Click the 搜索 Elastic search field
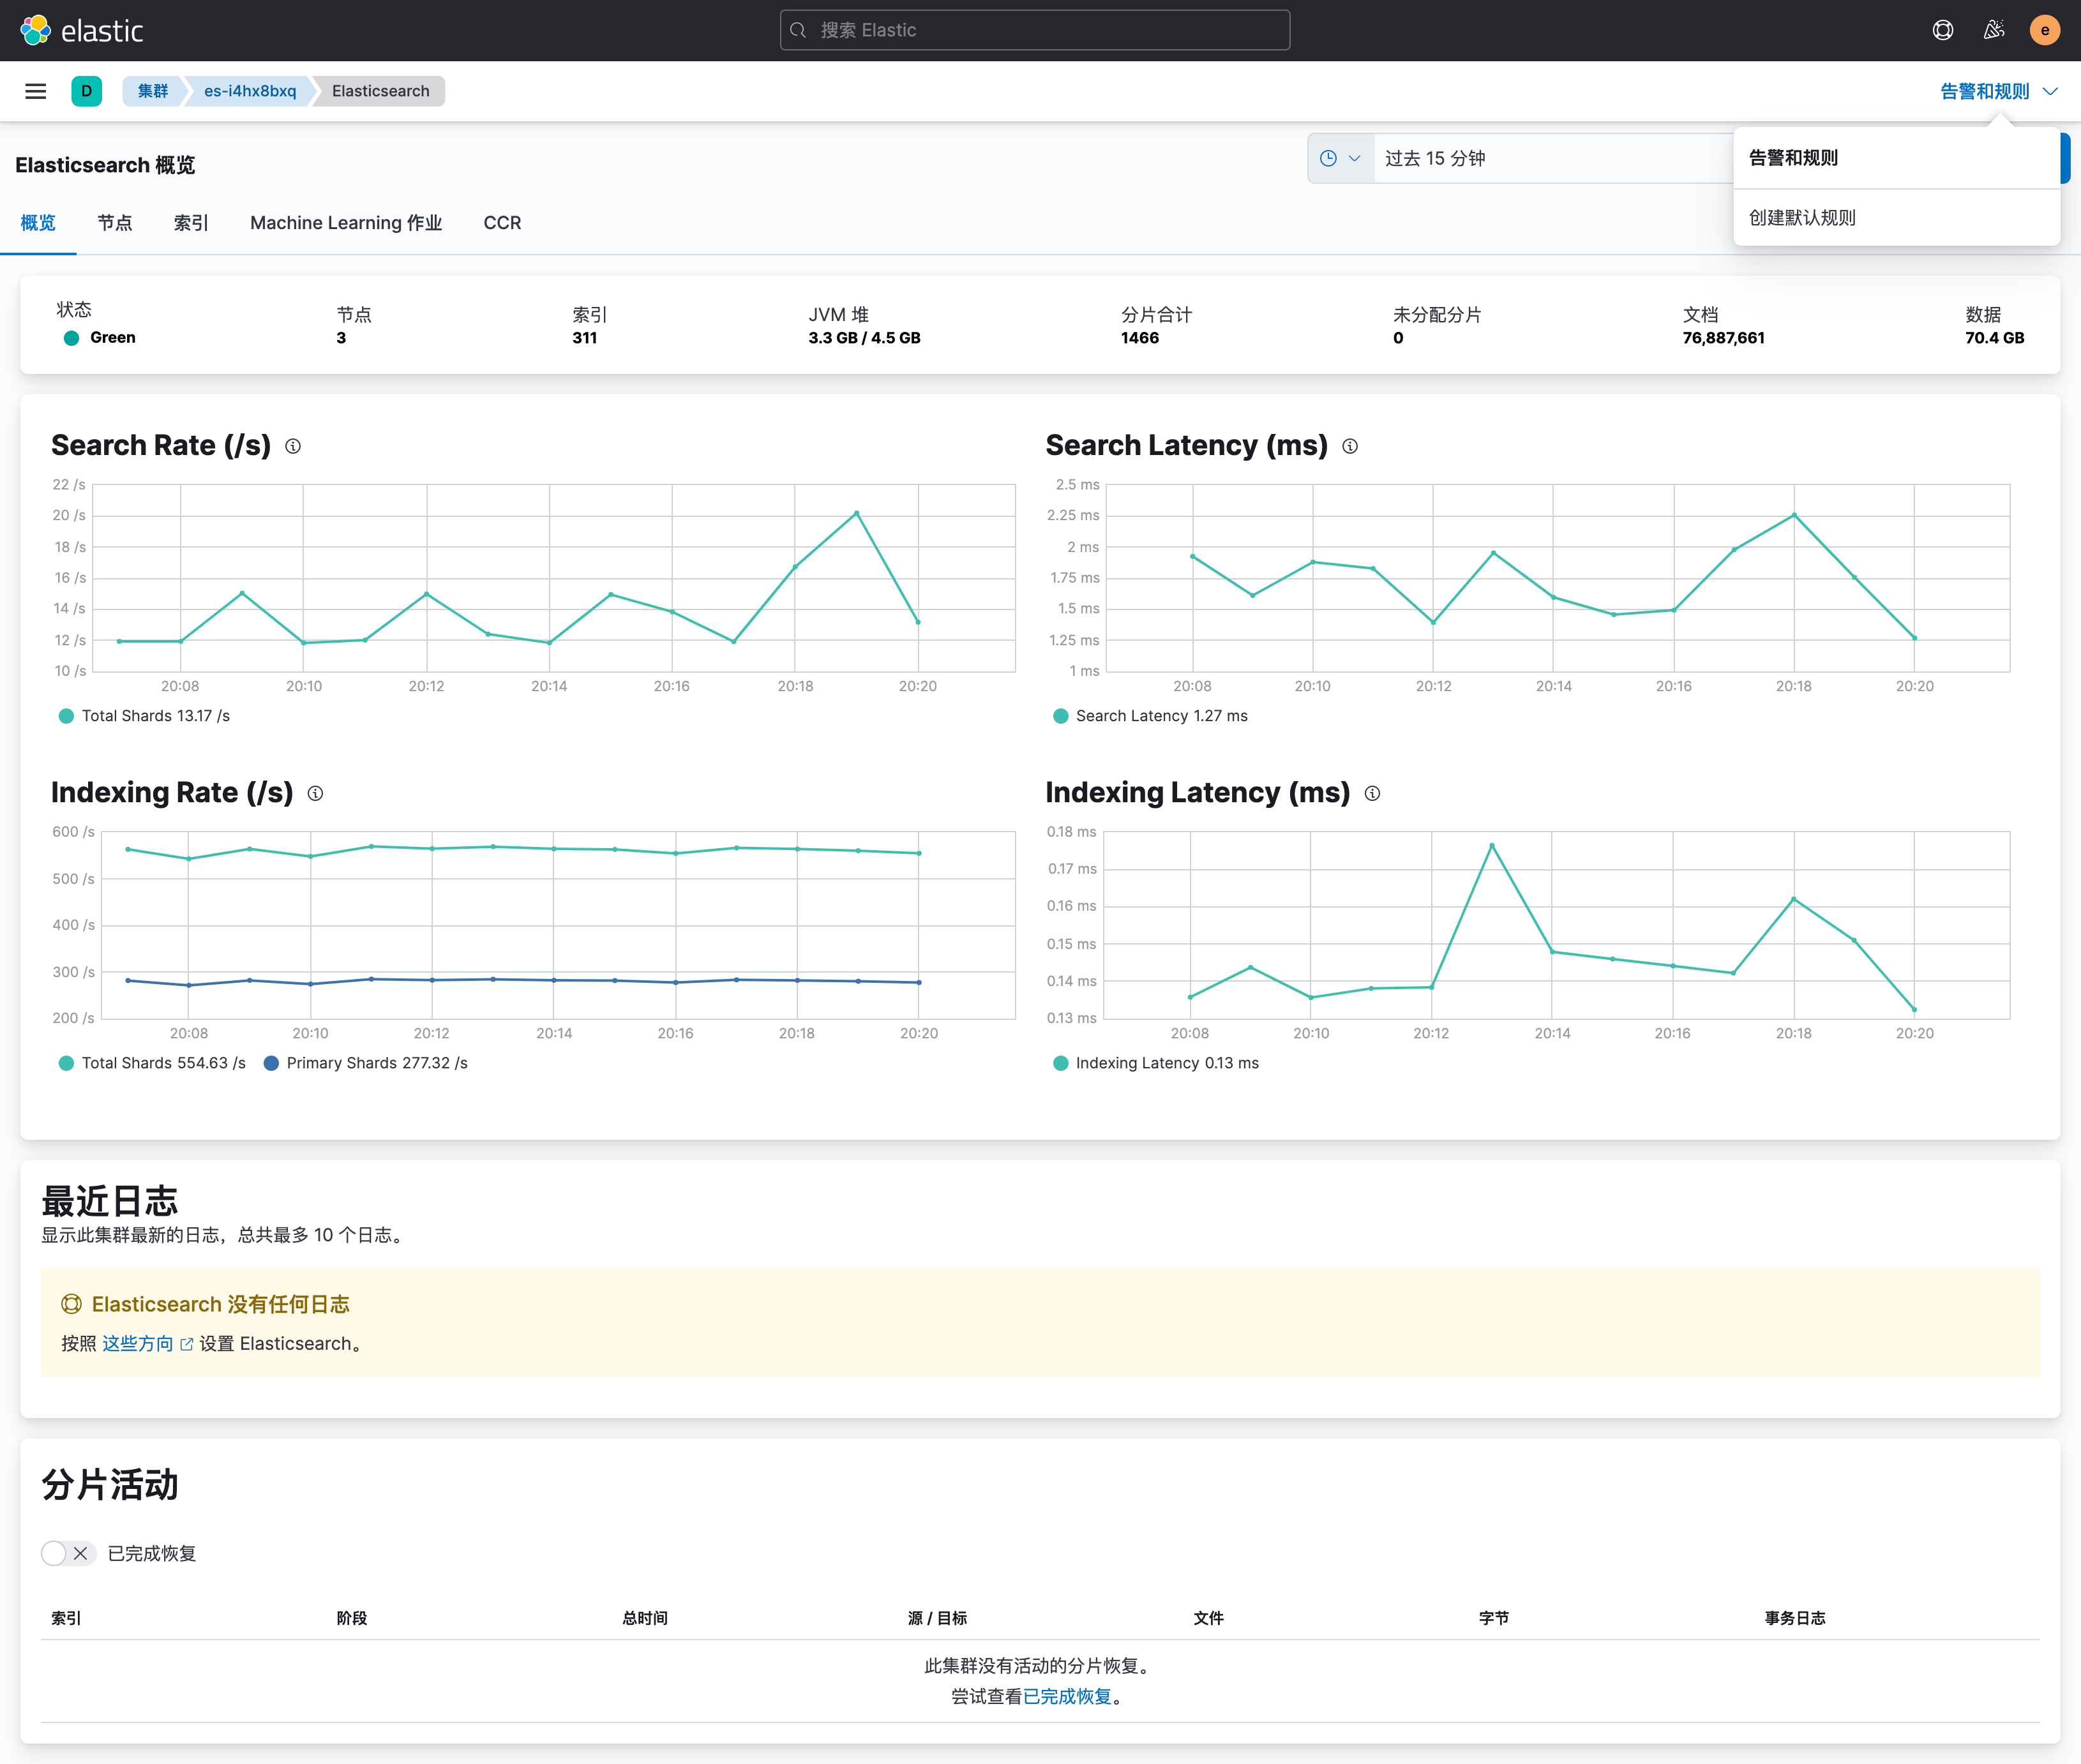The width and height of the screenshot is (2081, 1764). tap(1034, 30)
